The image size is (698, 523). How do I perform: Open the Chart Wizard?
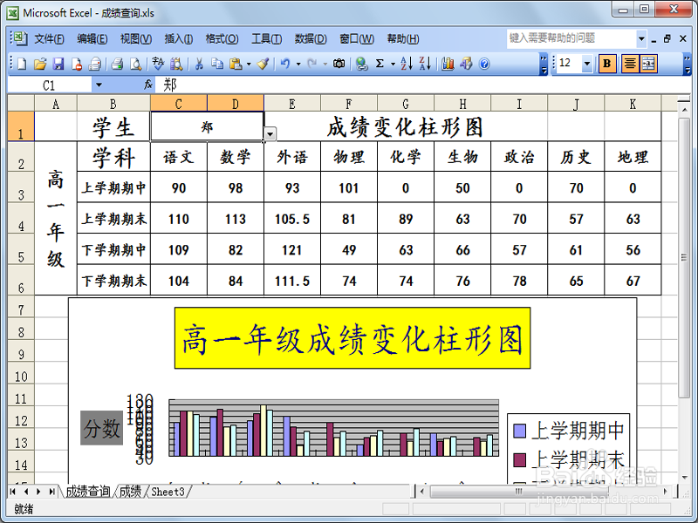pos(448,65)
